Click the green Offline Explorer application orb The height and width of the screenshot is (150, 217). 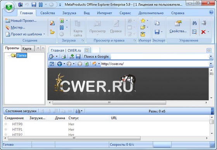coord(9,7)
